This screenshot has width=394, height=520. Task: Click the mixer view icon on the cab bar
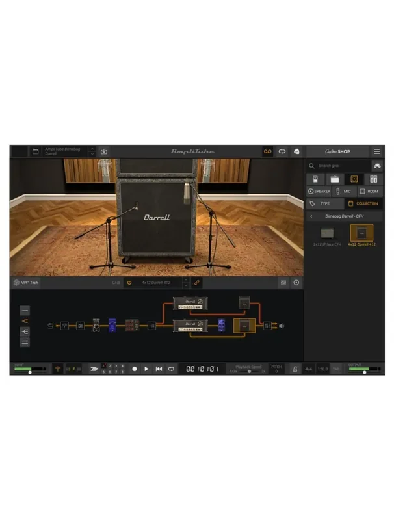[x=283, y=283]
